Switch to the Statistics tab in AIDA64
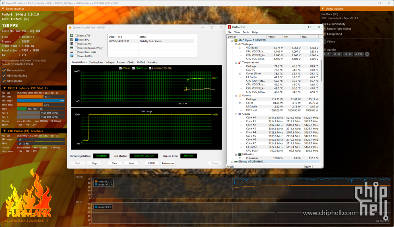Image resolution: width=394 pixels, height=227 pixels. (x=152, y=62)
